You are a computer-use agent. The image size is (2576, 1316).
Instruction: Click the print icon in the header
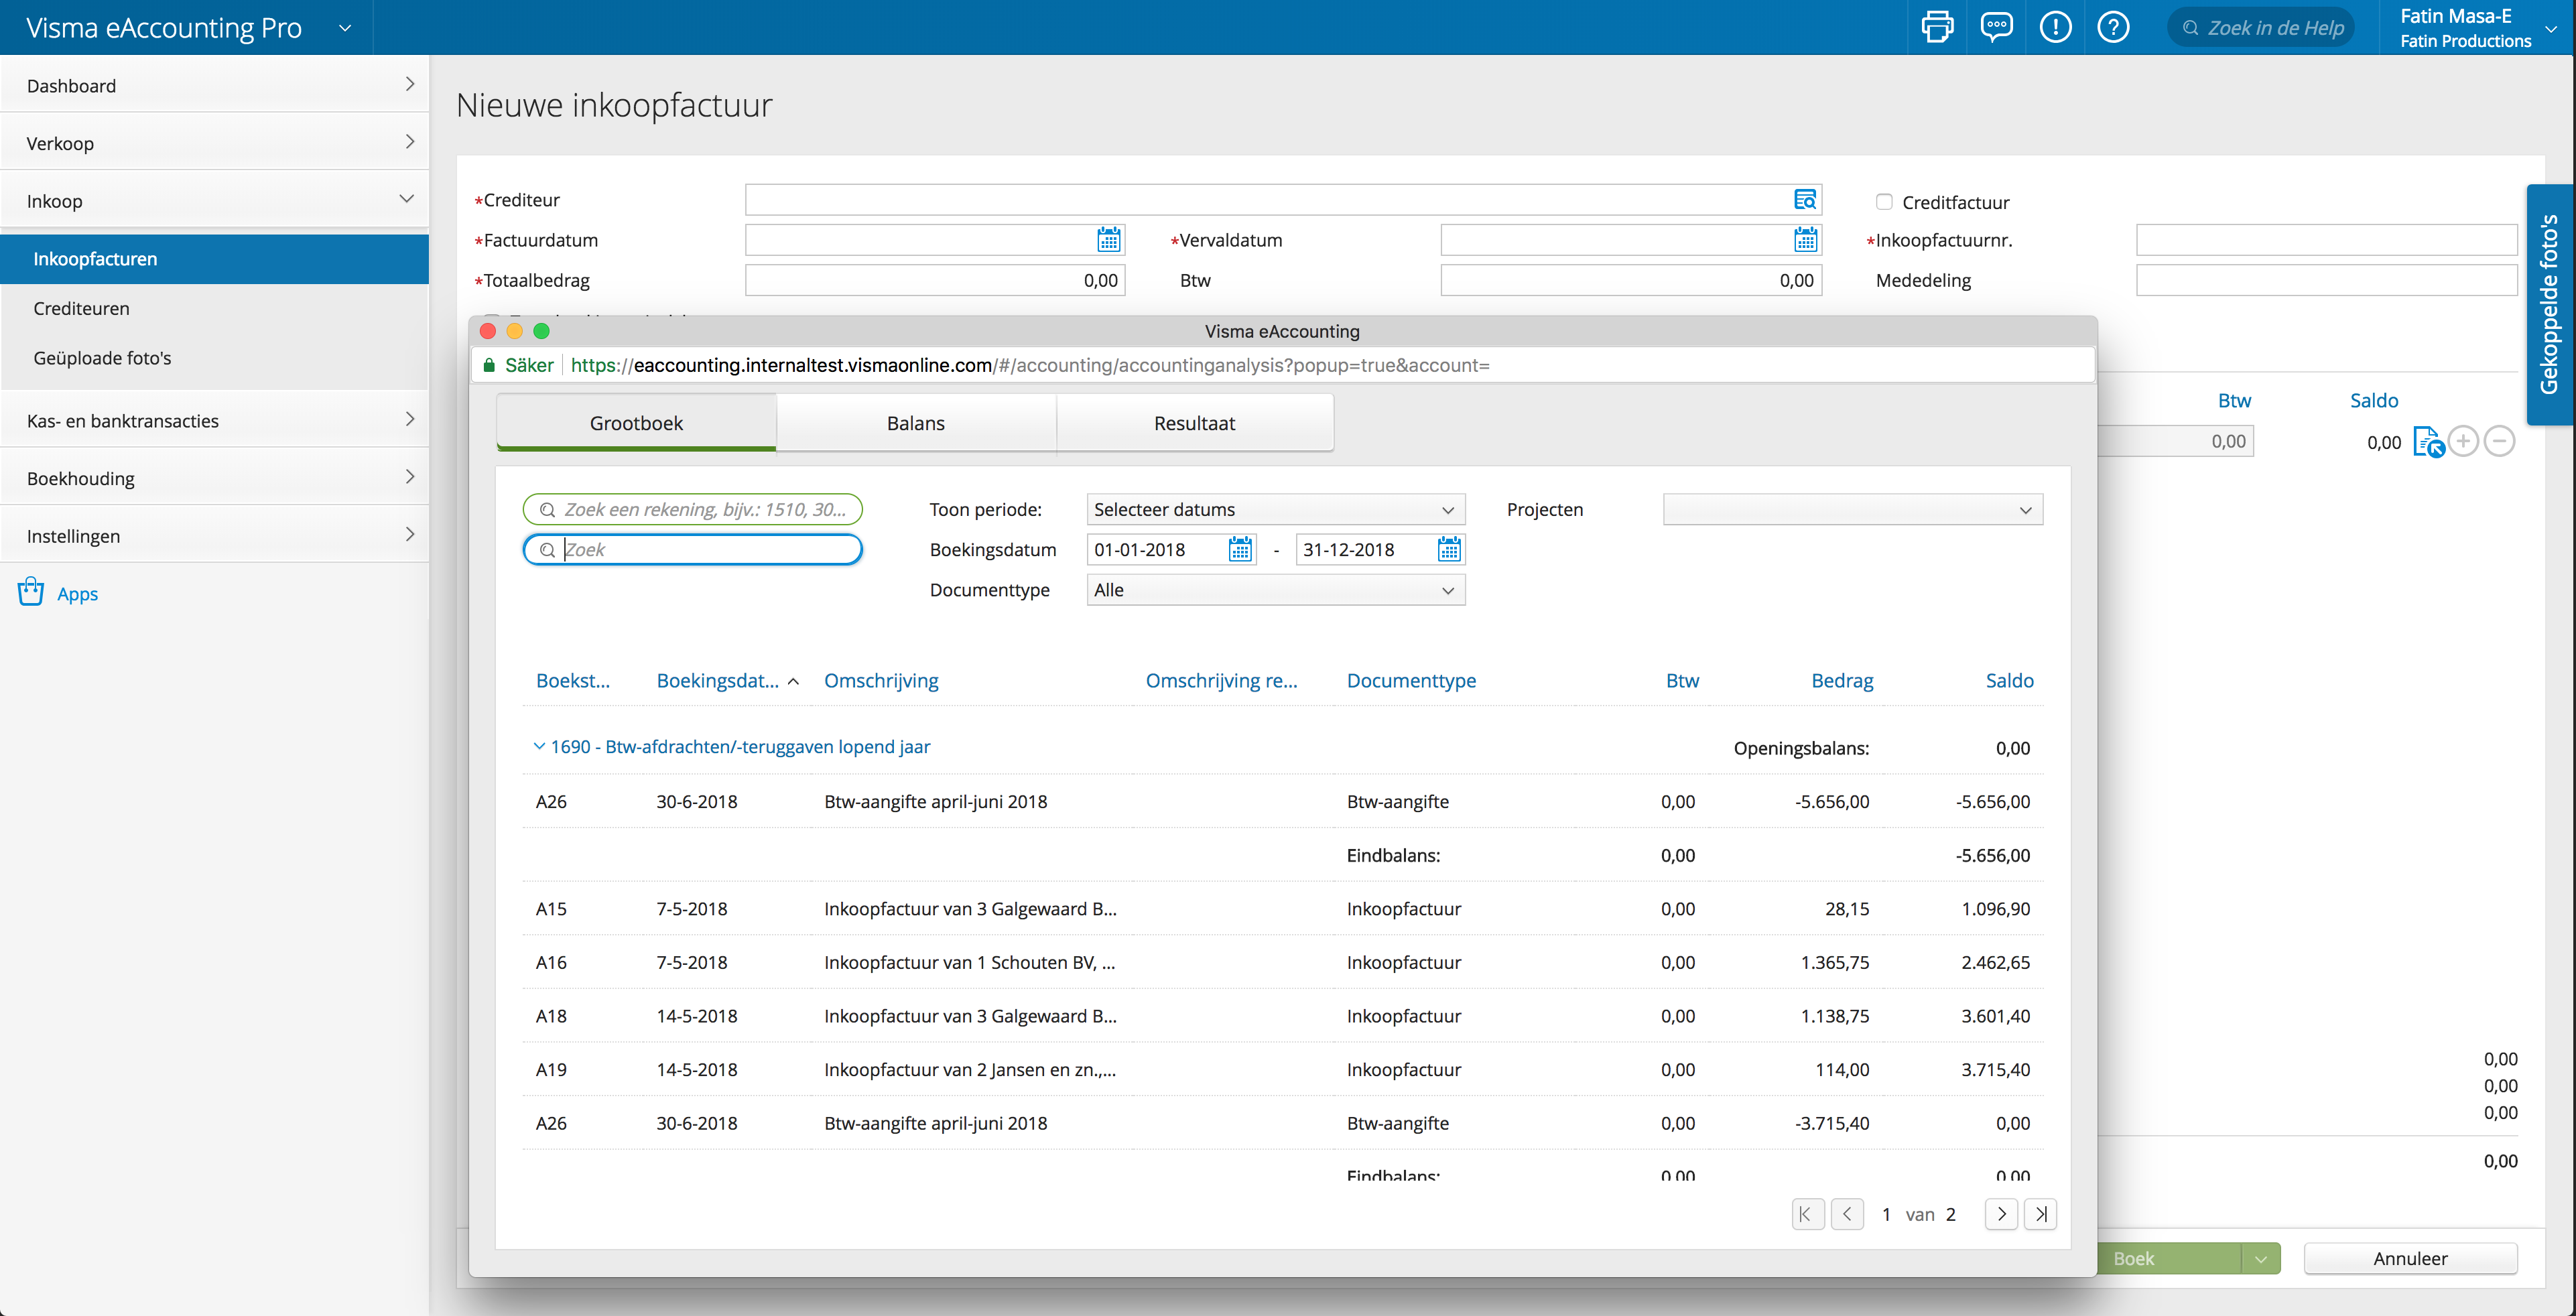[x=1937, y=27]
